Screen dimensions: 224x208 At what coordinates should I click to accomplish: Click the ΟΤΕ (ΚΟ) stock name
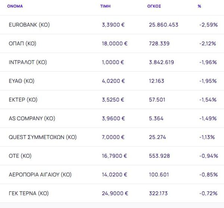21,156
